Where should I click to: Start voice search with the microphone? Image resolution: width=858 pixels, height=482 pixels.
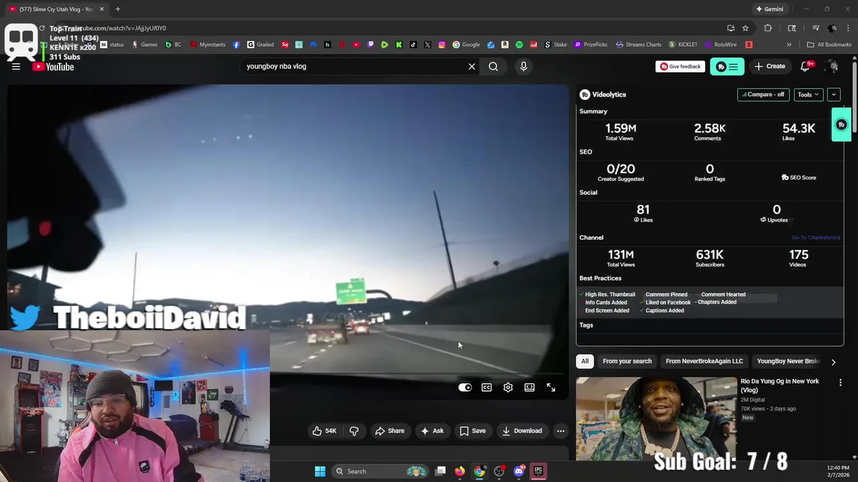(524, 66)
